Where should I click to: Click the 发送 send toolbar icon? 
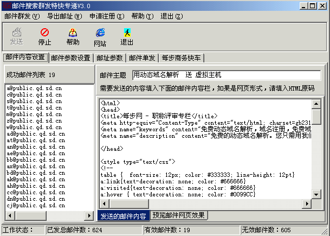16,37
